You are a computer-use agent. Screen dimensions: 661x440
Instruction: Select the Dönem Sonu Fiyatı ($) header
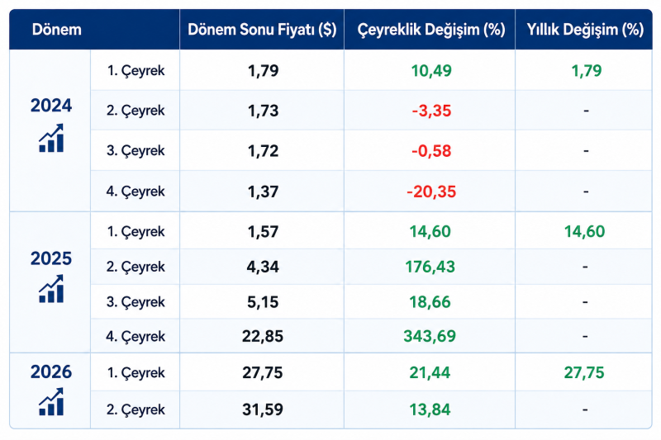point(262,30)
